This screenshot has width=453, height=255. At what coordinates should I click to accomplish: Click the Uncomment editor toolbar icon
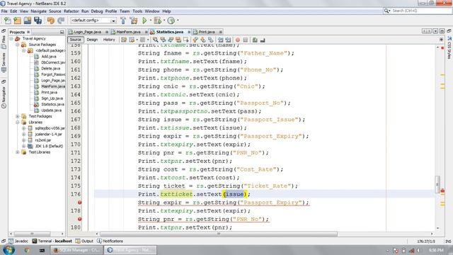263,40
